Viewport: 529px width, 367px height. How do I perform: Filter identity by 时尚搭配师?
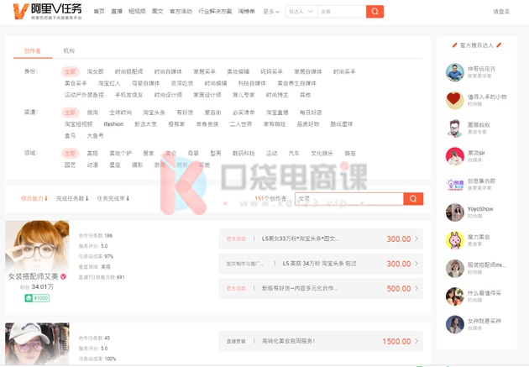(x=128, y=71)
